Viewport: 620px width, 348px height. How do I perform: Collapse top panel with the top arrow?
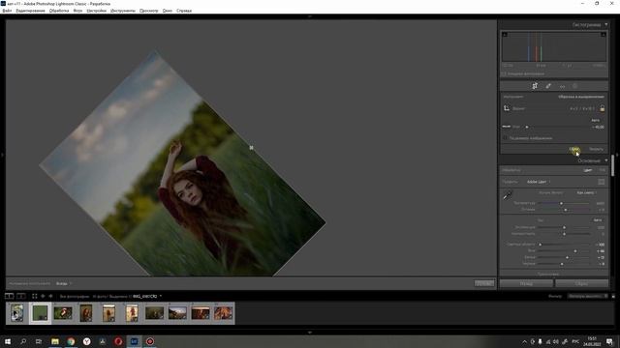(310, 16)
